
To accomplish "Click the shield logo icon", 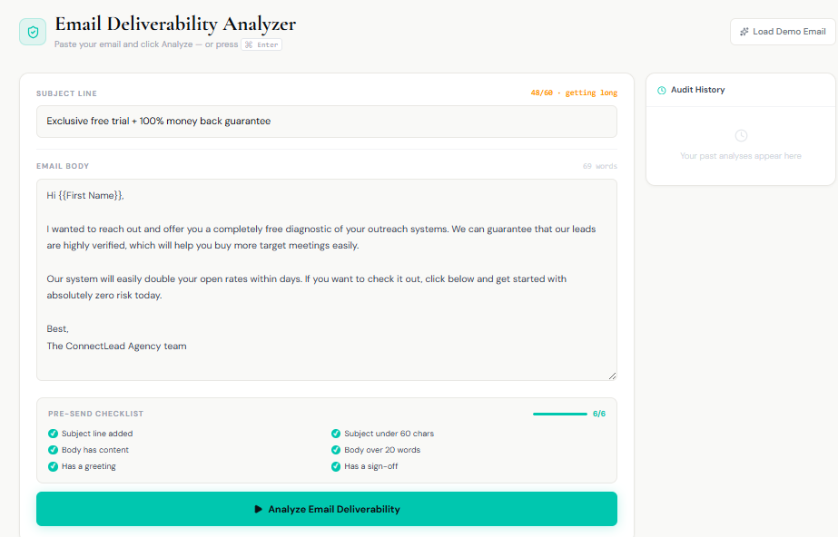I will (33, 32).
